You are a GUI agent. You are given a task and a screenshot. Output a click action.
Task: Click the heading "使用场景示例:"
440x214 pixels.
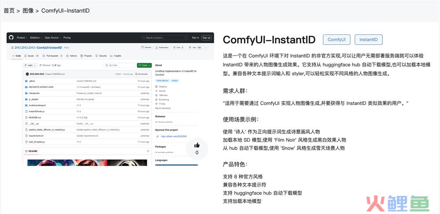pyautogui.click(x=241, y=120)
